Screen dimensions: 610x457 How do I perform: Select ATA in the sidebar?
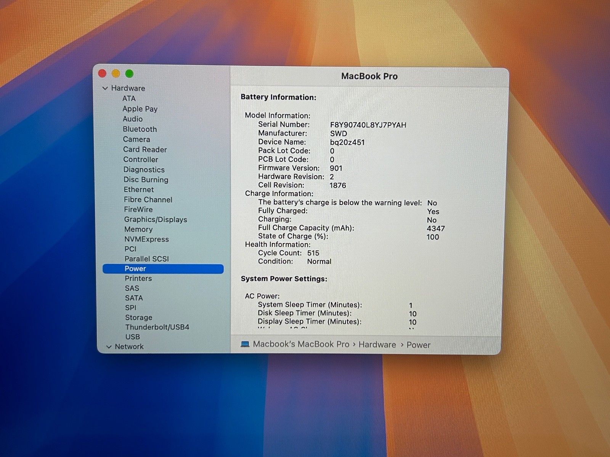[x=129, y=99]
